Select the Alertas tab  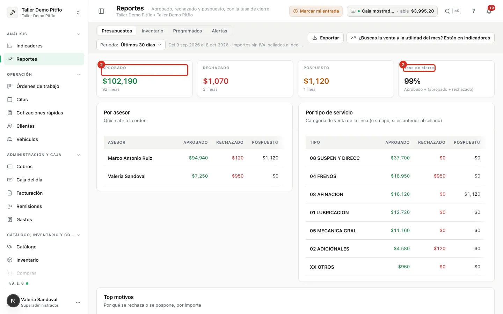219,31
